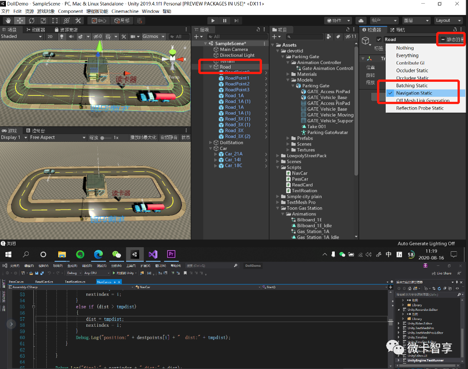This screenshot has height=369, width=468.
Task: Click the Pause button
Action: pos(225,20)
